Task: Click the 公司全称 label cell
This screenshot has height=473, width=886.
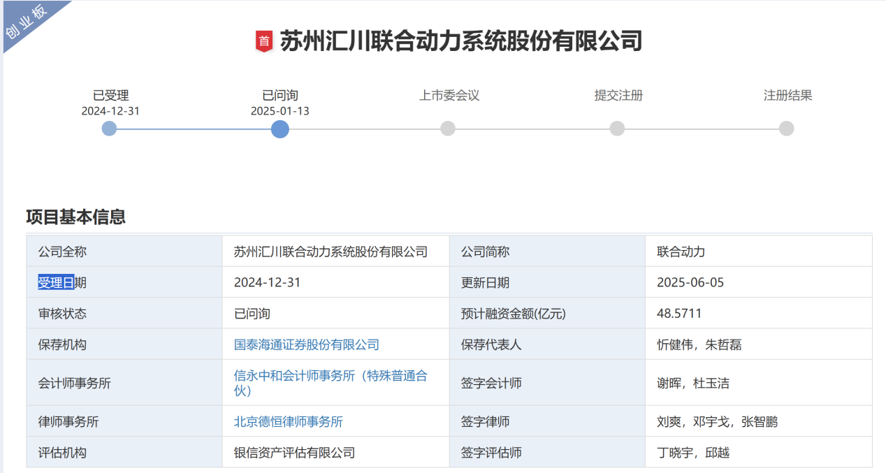Action: [124, 252]
